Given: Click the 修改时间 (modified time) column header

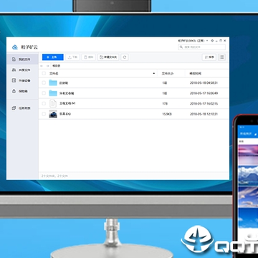Looking at the screenshot, I should pyautogui.click(x=196, y=74).
